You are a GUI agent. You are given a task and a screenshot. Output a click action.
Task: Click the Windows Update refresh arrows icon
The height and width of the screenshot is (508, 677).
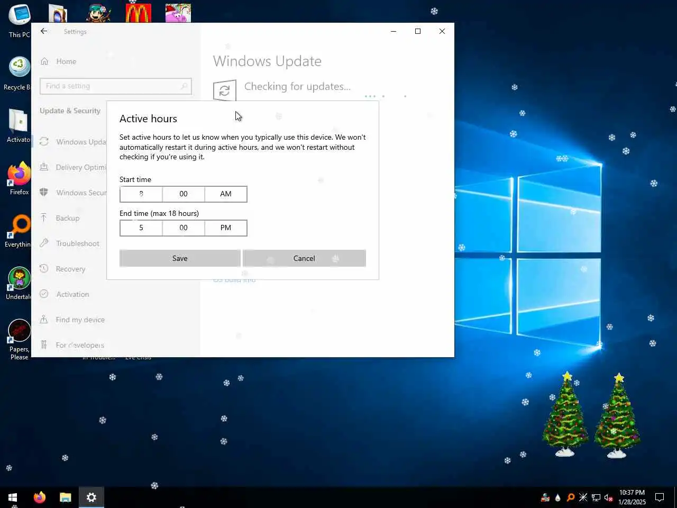tap(44, 142)
